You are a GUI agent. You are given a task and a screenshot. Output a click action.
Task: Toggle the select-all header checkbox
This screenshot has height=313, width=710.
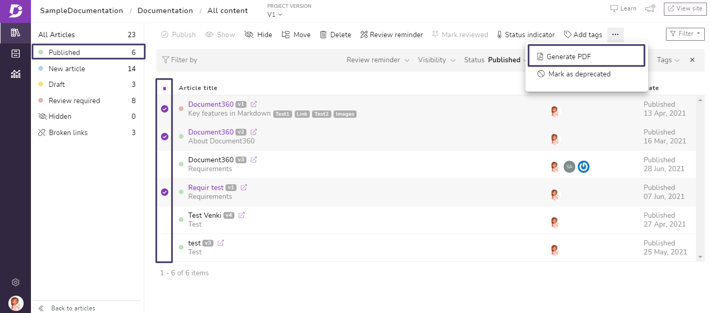(x=165, y=88)
